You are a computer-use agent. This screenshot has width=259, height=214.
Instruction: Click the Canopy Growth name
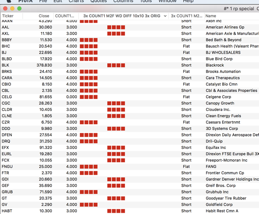click(220, 103)
